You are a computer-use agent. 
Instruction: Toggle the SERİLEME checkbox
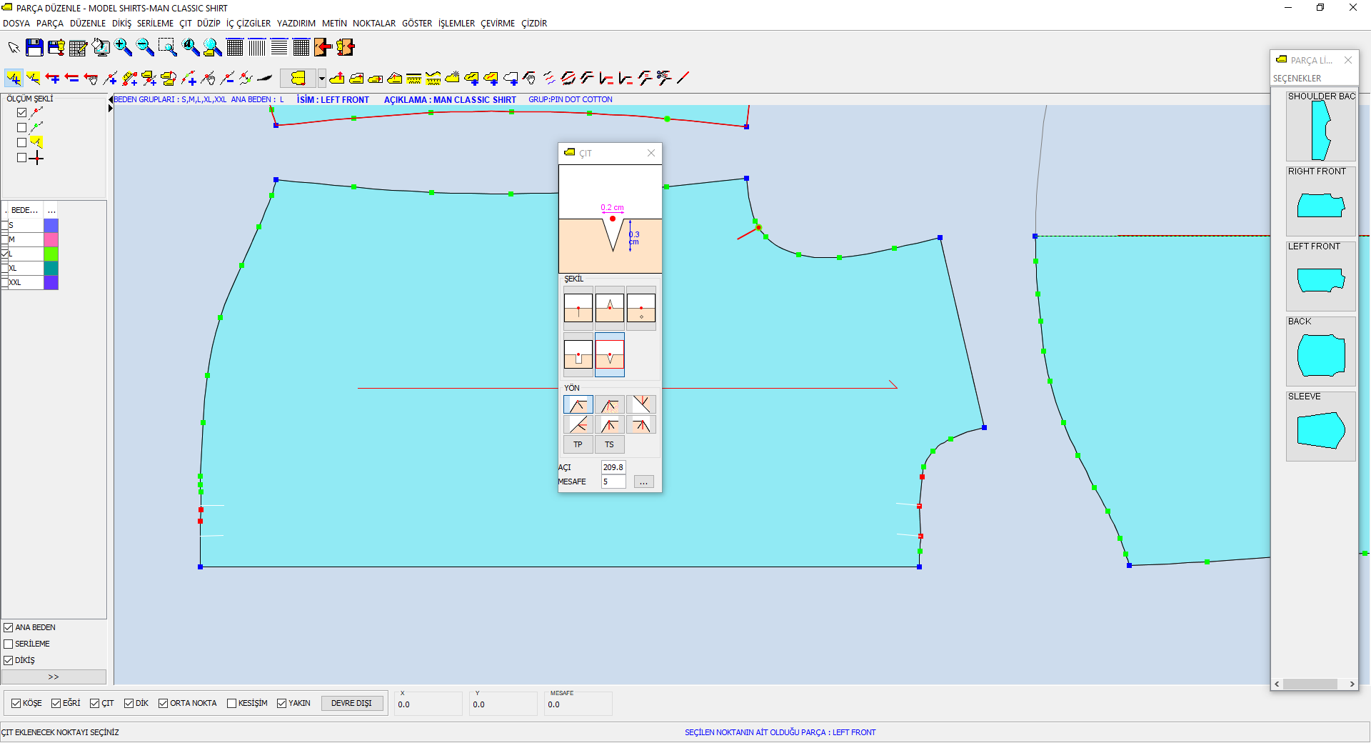click(9, 644)
